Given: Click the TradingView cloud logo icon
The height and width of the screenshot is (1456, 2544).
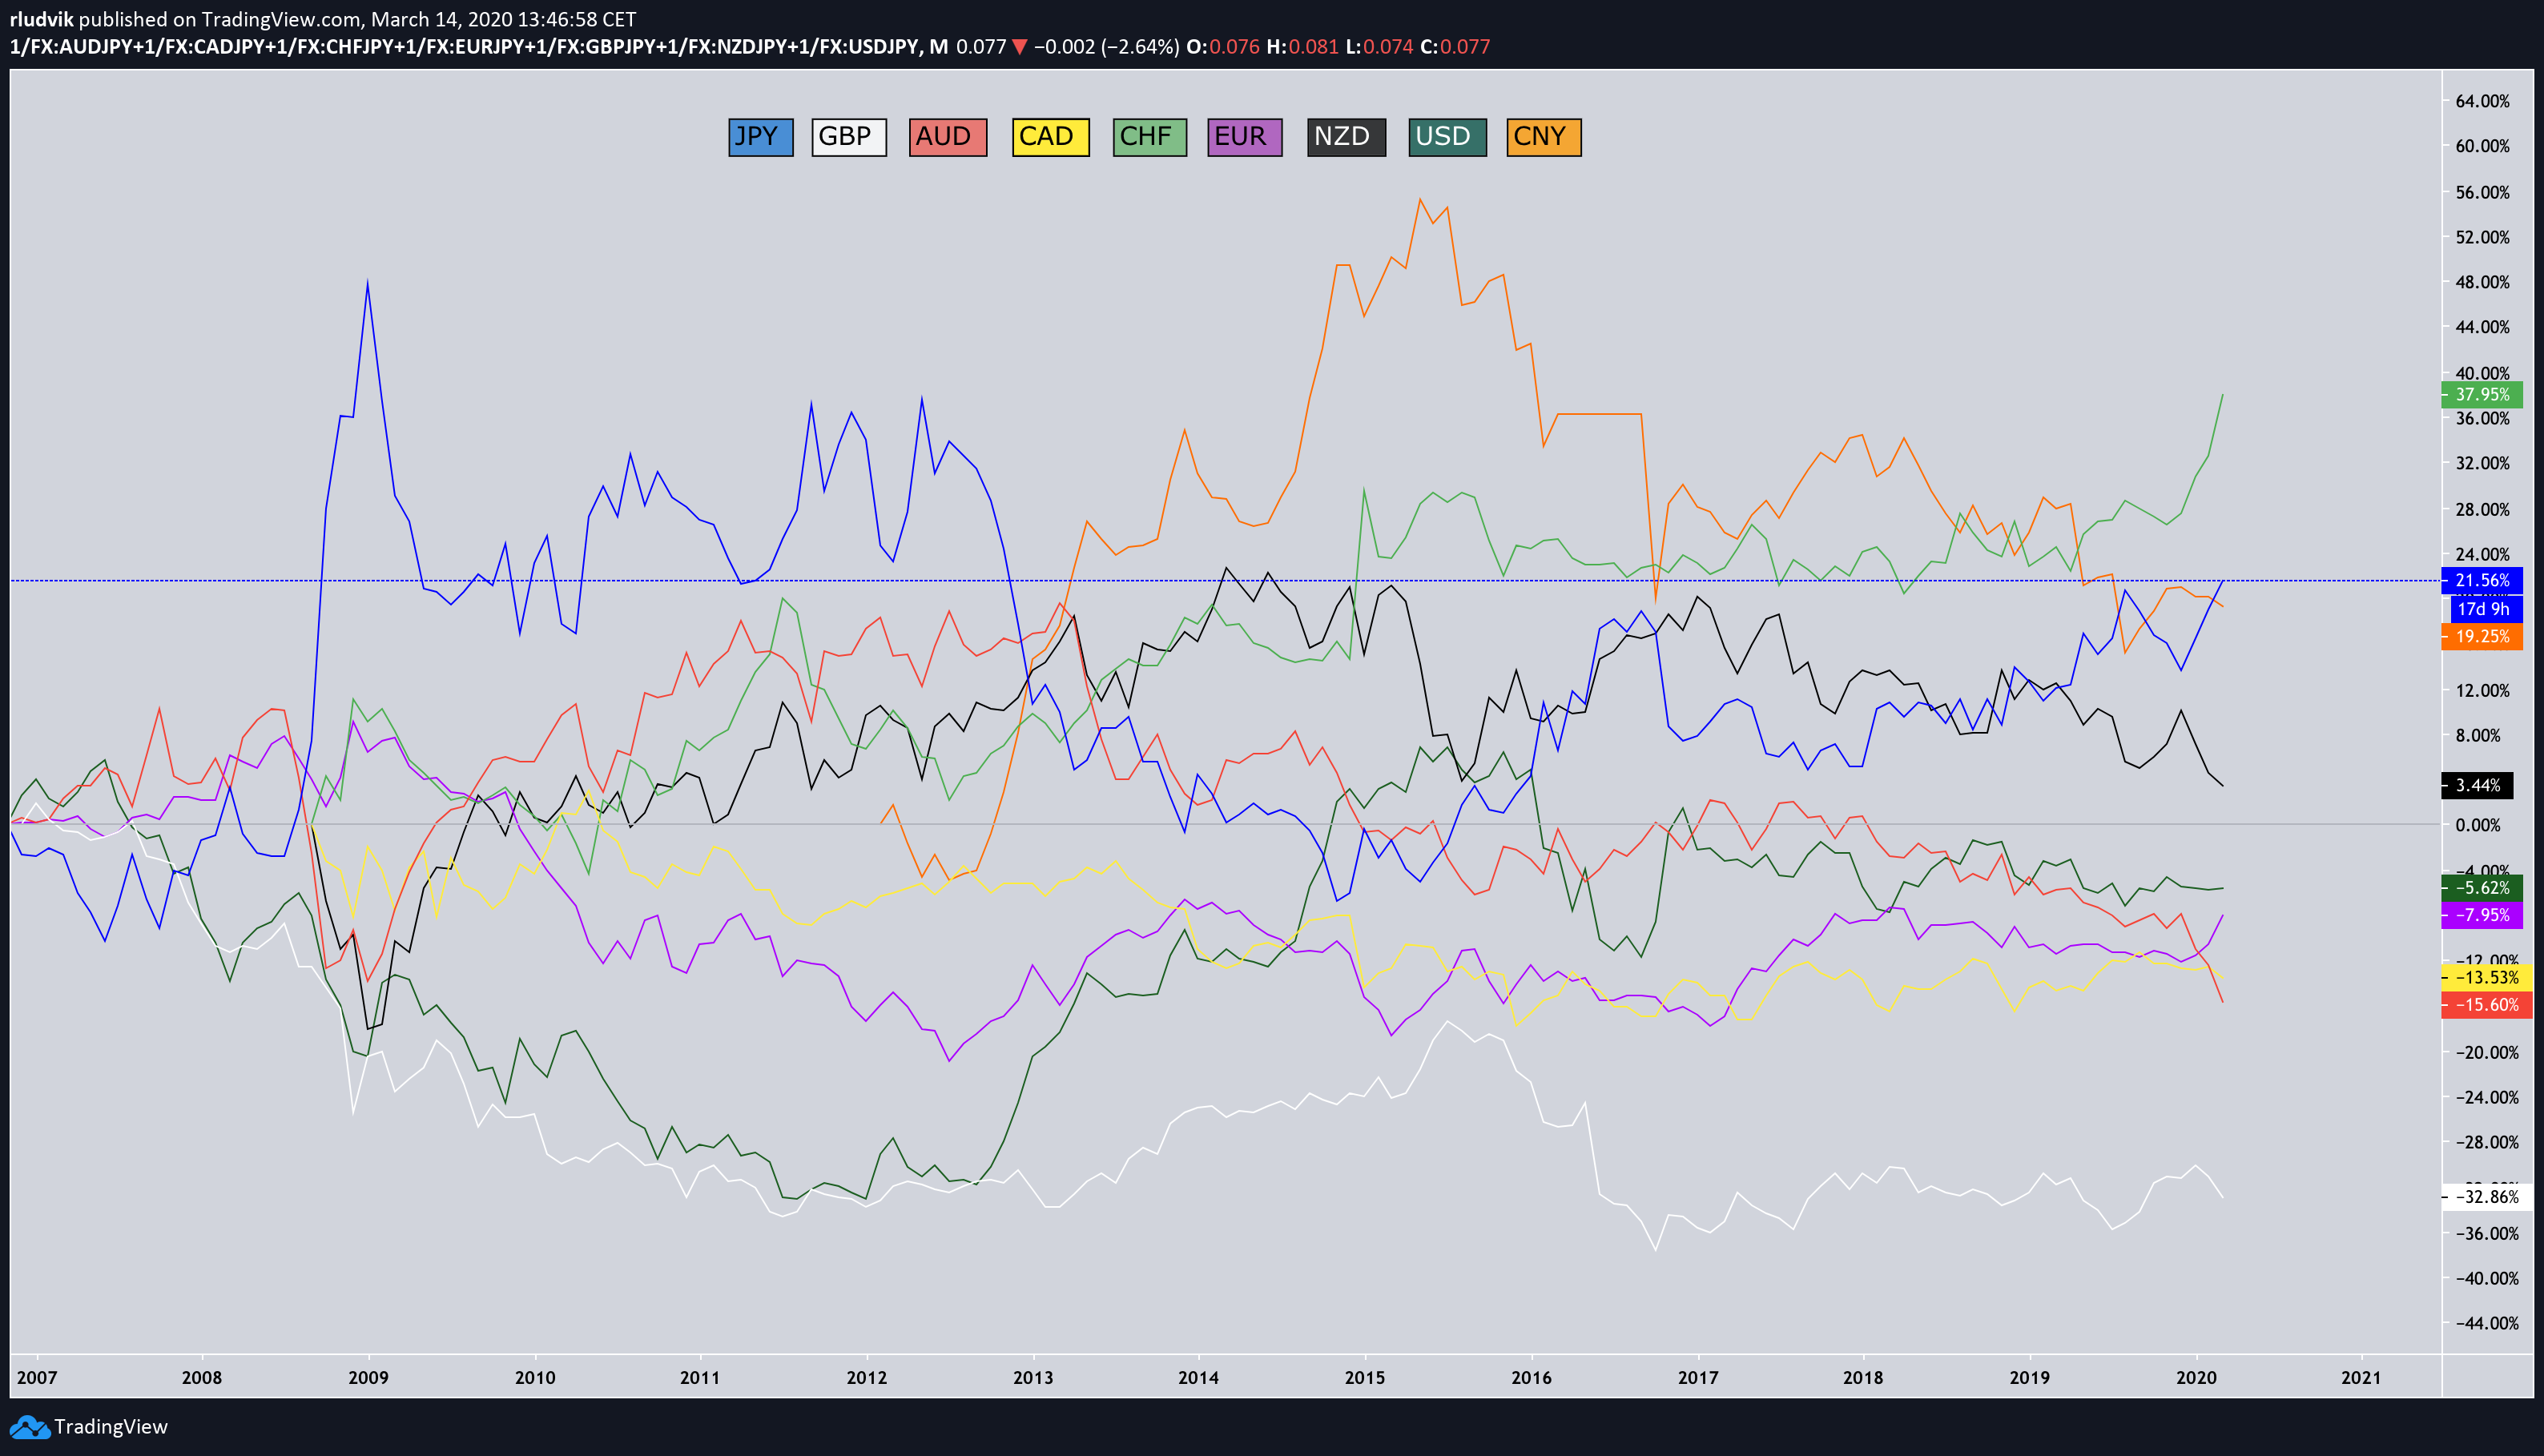Looking at the screenshot, I should [x=29, y=1427].
